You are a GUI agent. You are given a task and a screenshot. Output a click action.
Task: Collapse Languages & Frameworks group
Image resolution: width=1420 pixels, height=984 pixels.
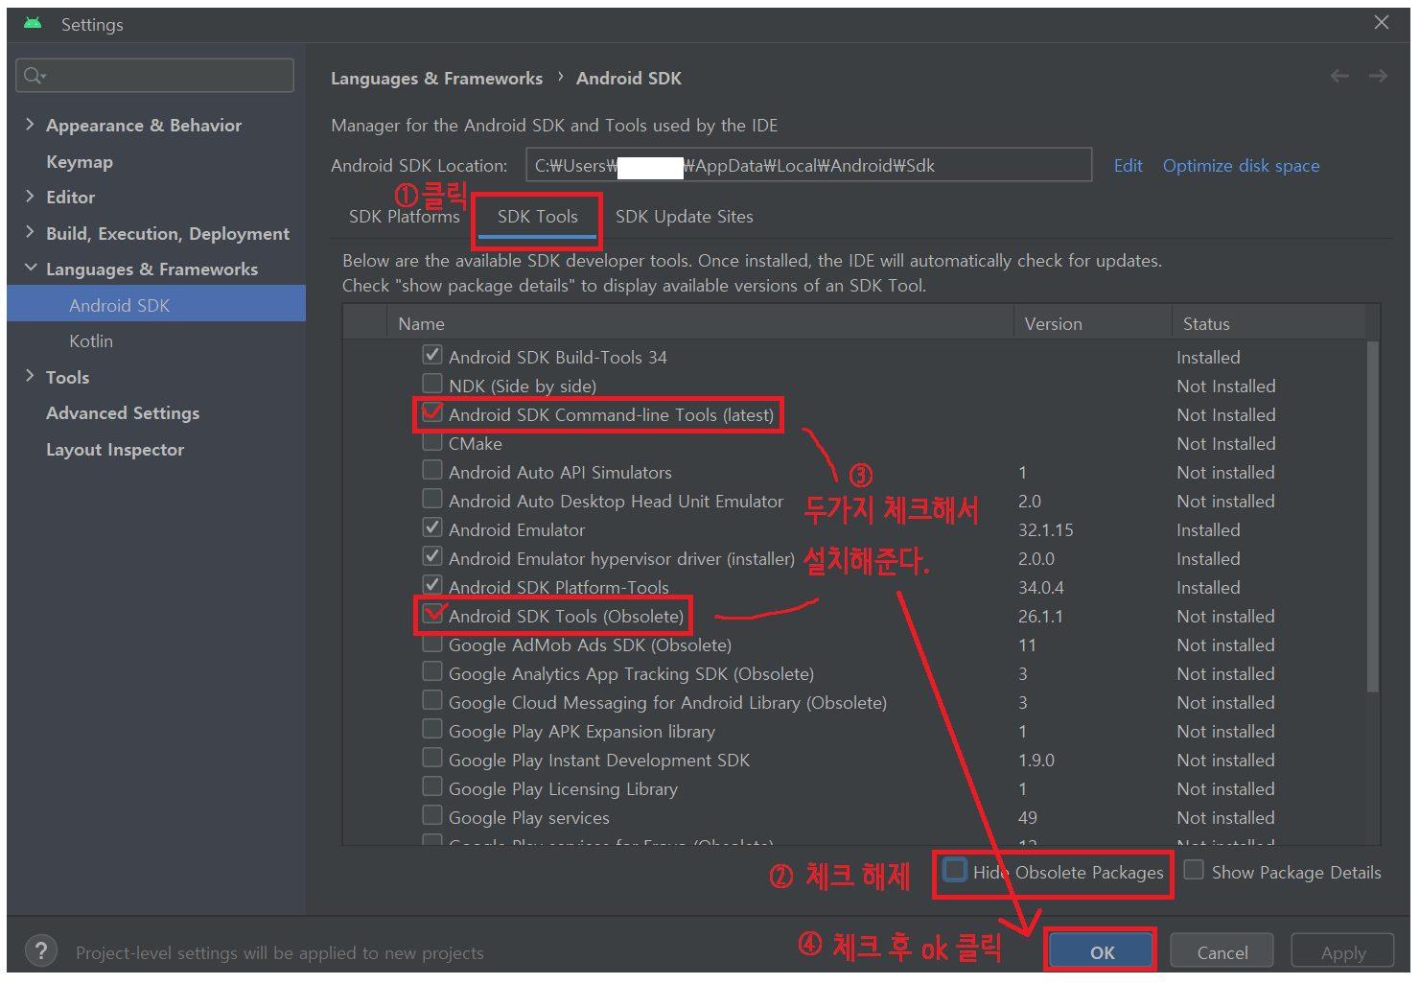[31, 269]
